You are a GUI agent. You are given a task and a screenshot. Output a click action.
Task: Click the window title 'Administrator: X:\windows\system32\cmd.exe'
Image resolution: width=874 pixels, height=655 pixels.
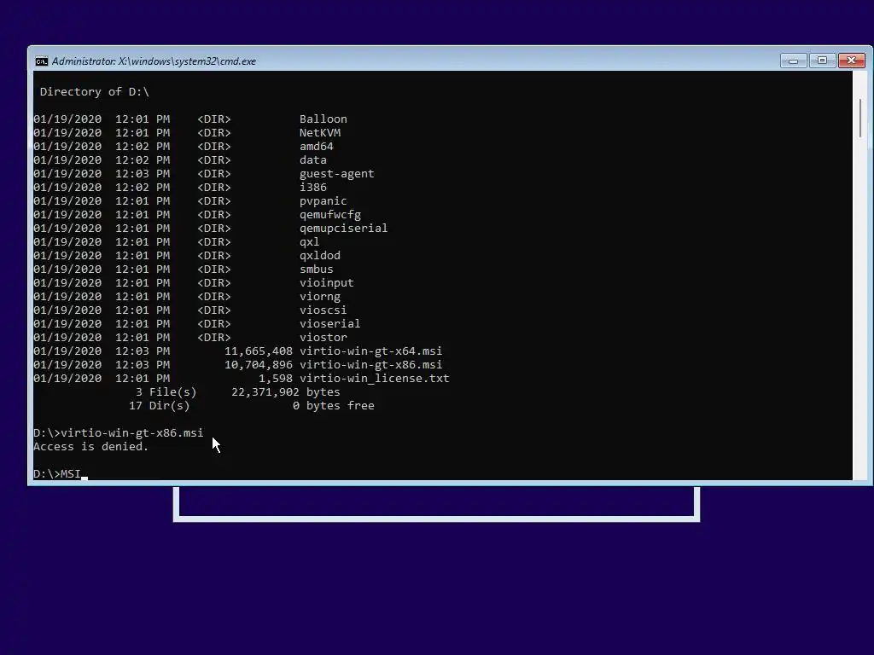pyautogui.click(x=154, y=61)
